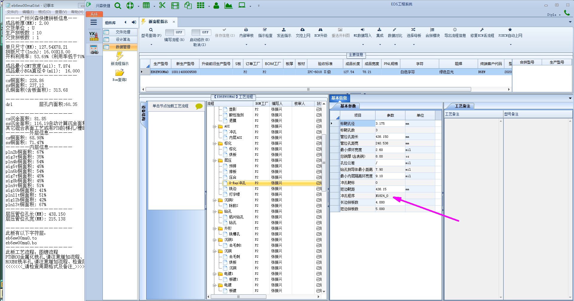574x301 pixels.
Task: Click the 合拼模块 list button
Action: pos(433,33)
